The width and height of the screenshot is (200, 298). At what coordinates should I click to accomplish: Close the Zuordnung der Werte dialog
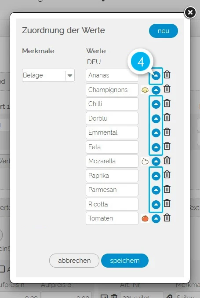click(190, 12)
